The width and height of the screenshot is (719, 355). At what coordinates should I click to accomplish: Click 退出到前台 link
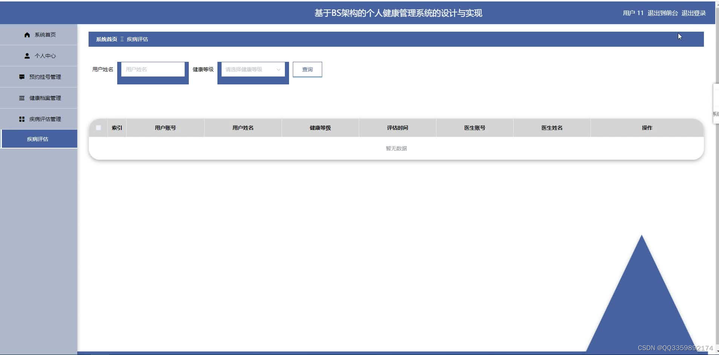click(x=662, y=13)
